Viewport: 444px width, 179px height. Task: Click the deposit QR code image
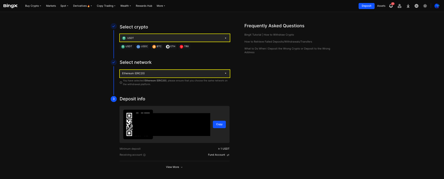tap(129, 124)
